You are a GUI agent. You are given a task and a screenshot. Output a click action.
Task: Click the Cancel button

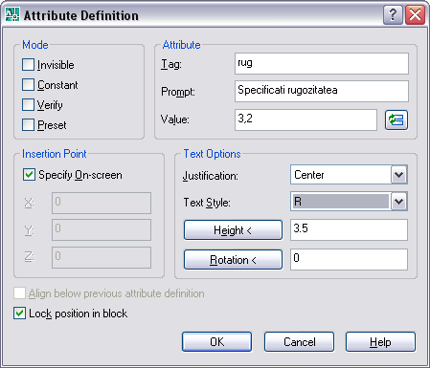299,342
